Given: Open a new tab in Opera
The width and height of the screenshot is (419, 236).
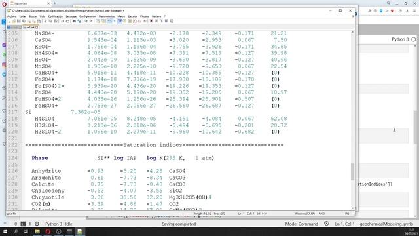Looking at the screenshot, I should coord(55,3).
